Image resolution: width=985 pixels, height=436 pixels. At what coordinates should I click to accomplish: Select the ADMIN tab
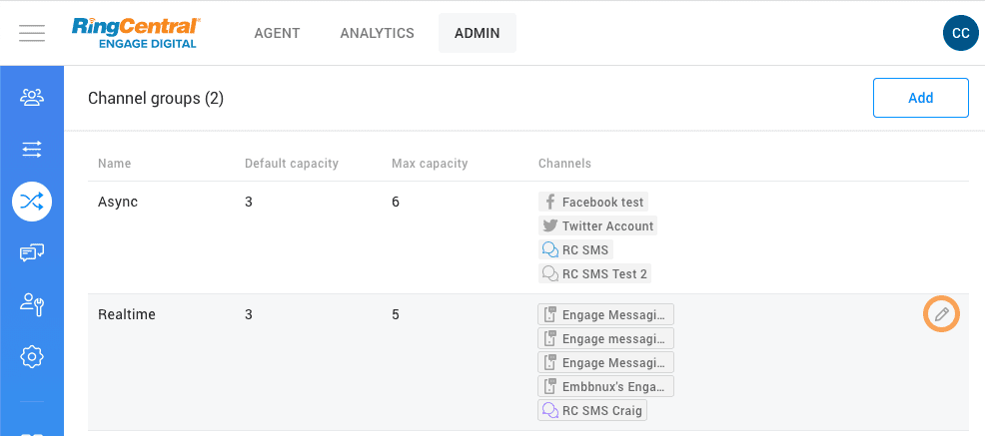(x=478, y=33)
